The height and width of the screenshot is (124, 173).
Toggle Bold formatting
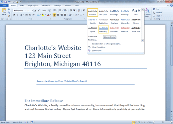click(14, 15)
